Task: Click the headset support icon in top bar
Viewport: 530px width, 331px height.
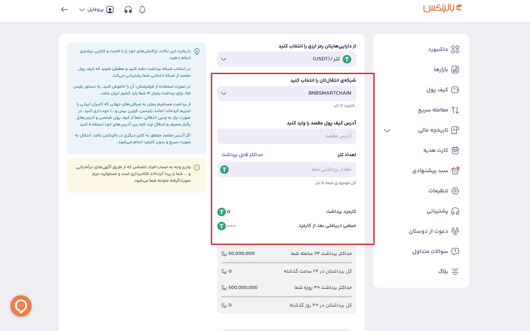Action: click(x=128, y=9)
